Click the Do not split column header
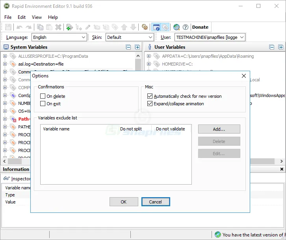This screenshot has height=240, width=286. [x=132, y=129]
